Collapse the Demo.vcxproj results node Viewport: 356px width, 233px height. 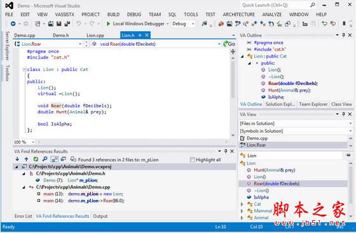click(17, 167)
